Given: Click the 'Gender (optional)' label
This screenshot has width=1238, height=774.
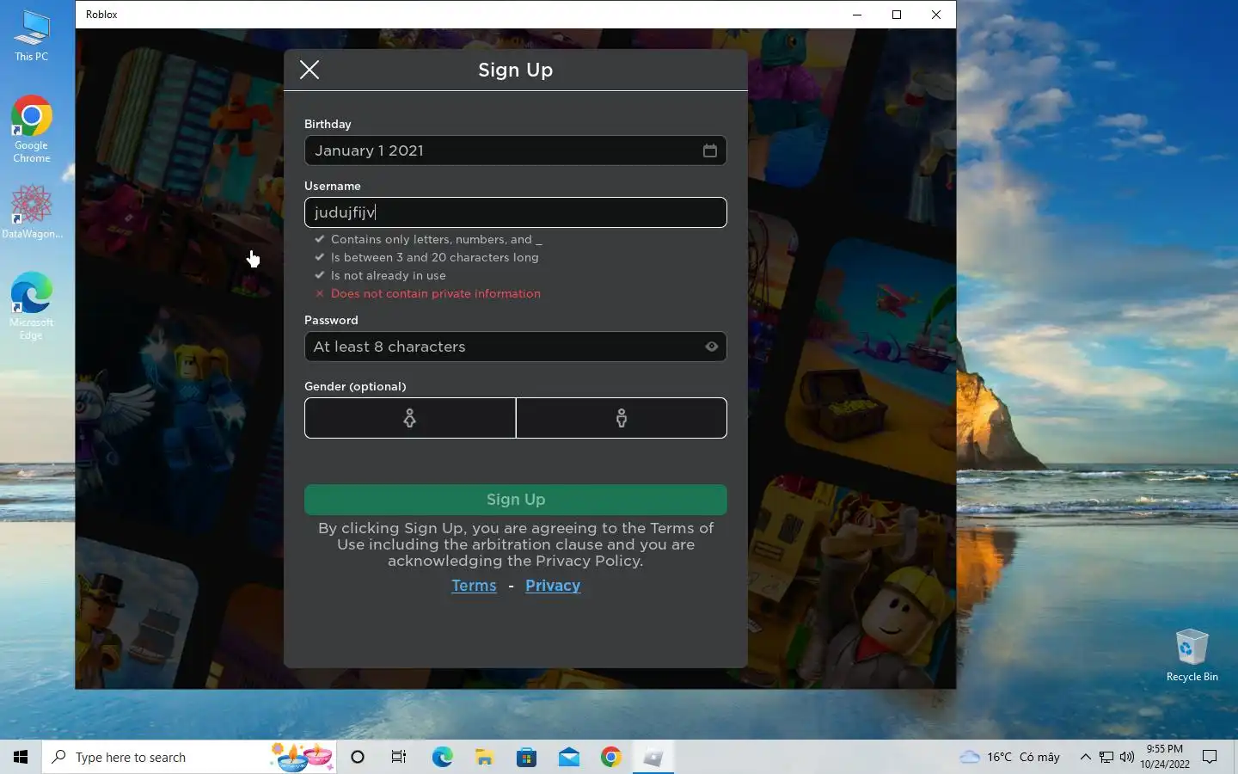Looking at the screenshot, I should click(x=355, y=386).
